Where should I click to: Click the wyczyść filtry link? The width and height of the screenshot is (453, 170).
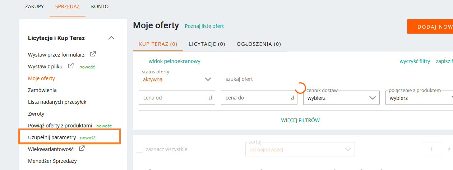coord(415,61)
